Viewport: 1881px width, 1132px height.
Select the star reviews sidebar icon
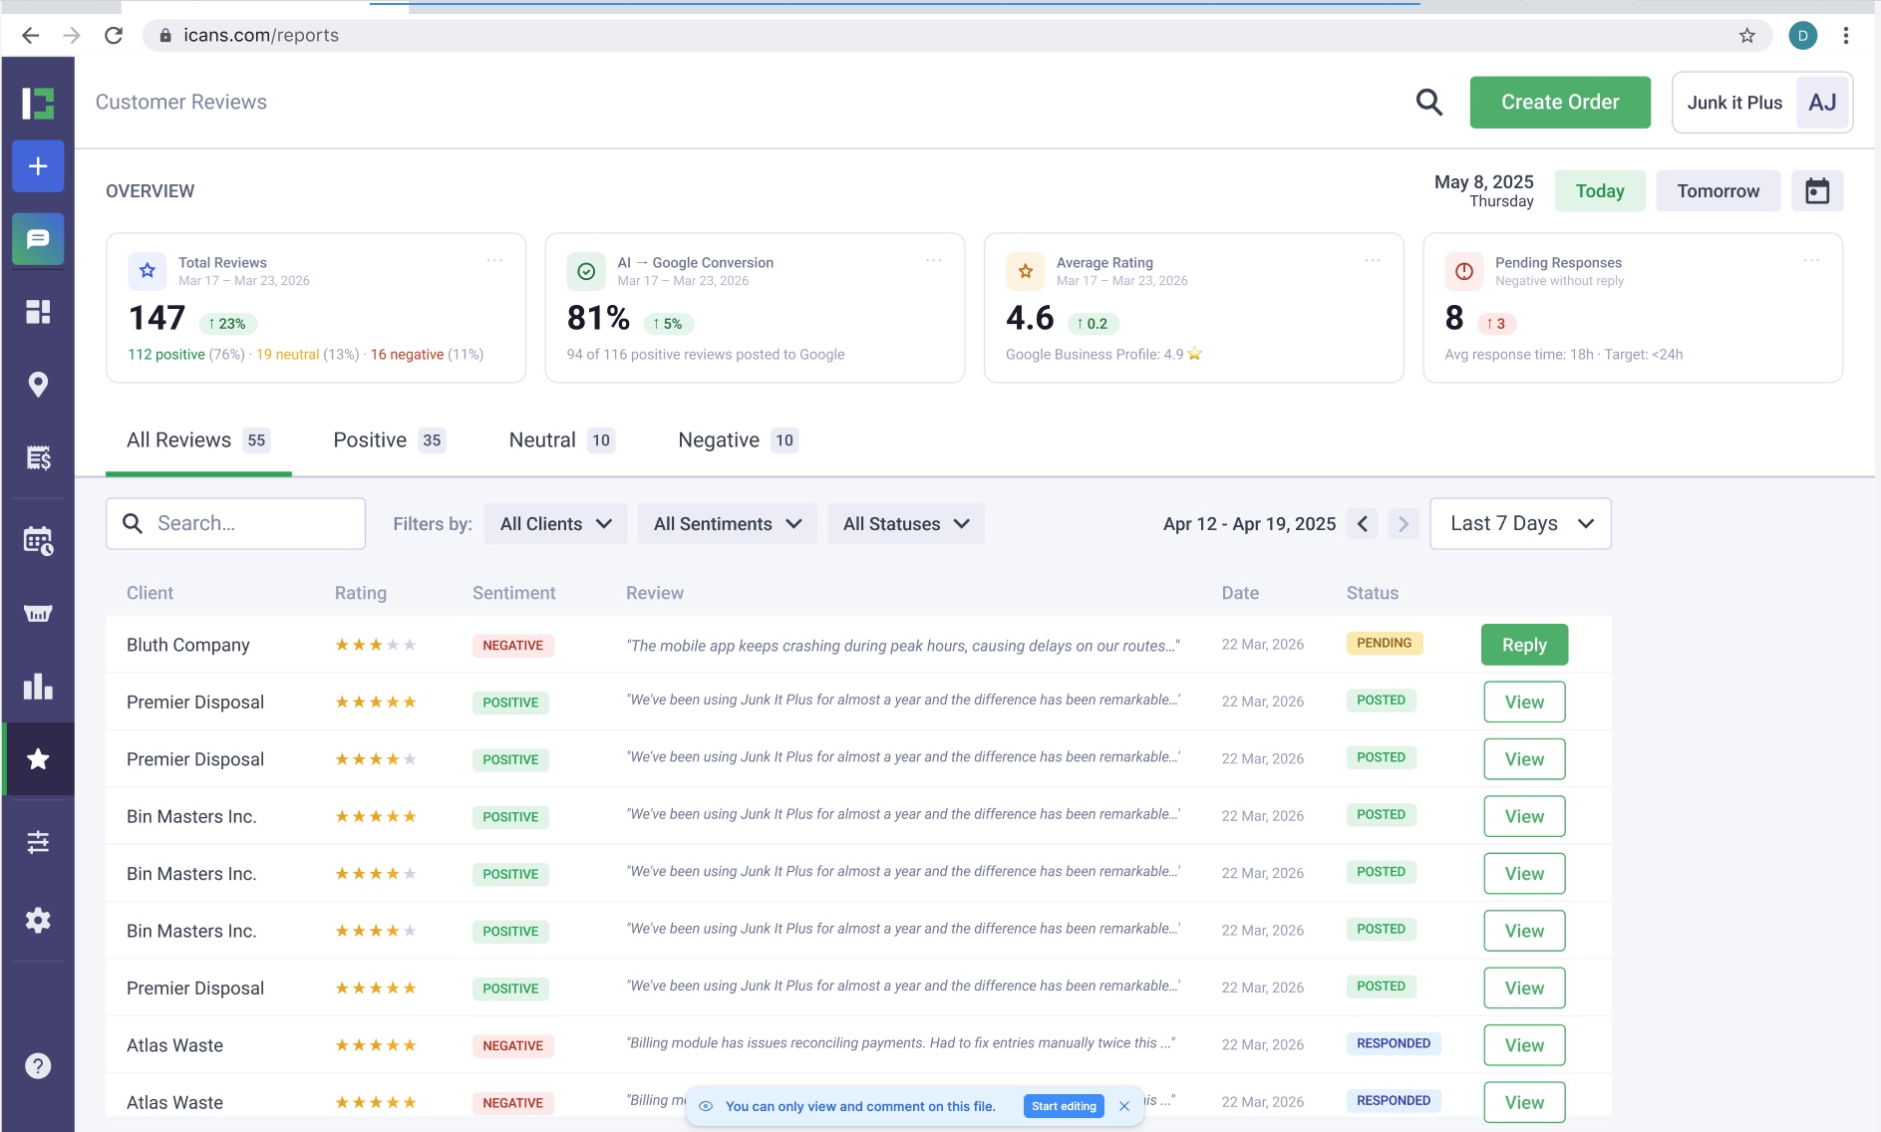38,759
